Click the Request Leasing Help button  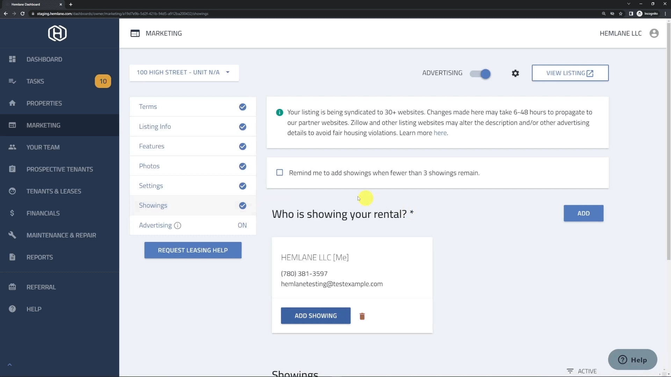click(193, 250)
